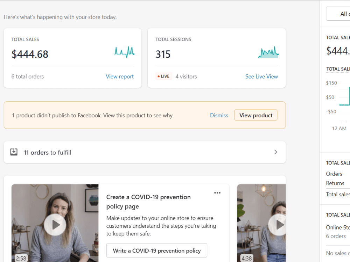Click the 2:58 video thumbnail duration label

coord(21,258)
